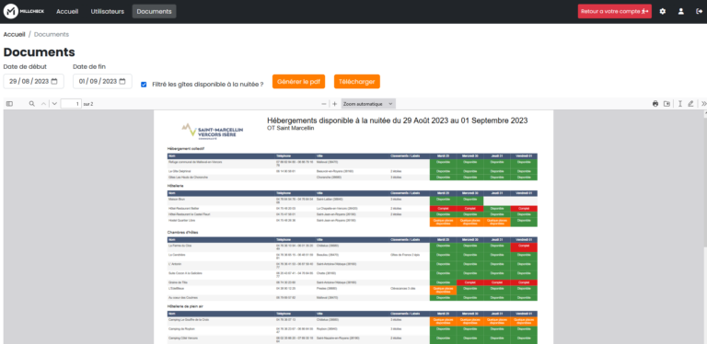
Task: Uncheck Filtré les gîtes disponible checkbox
Action: click(x=144, y=85)
